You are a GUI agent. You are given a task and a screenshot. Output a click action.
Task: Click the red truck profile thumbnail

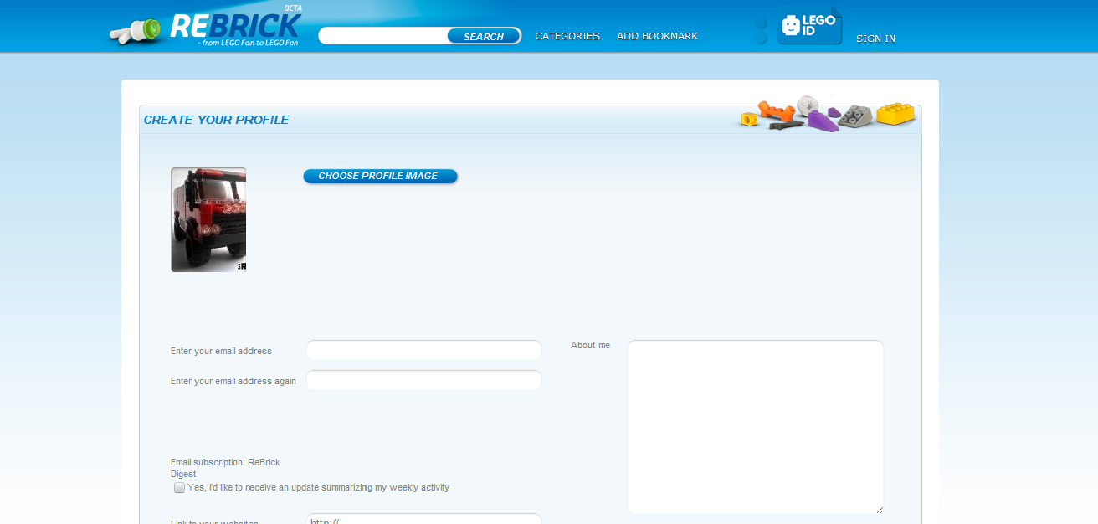pyautogui.click(x=208, y=219)
